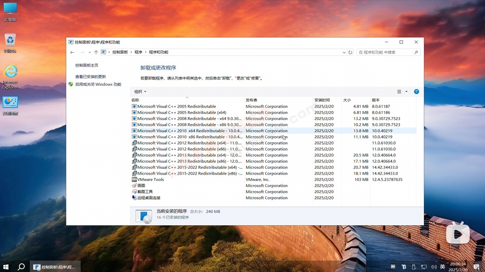Select Visual C++ 2013 Redistributable (x86) row
Viewport: 485px width, 272px height.
tap(273, 161)
